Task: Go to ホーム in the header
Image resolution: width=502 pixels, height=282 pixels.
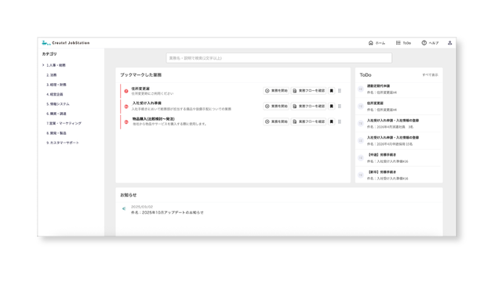Action: point(376,43)
